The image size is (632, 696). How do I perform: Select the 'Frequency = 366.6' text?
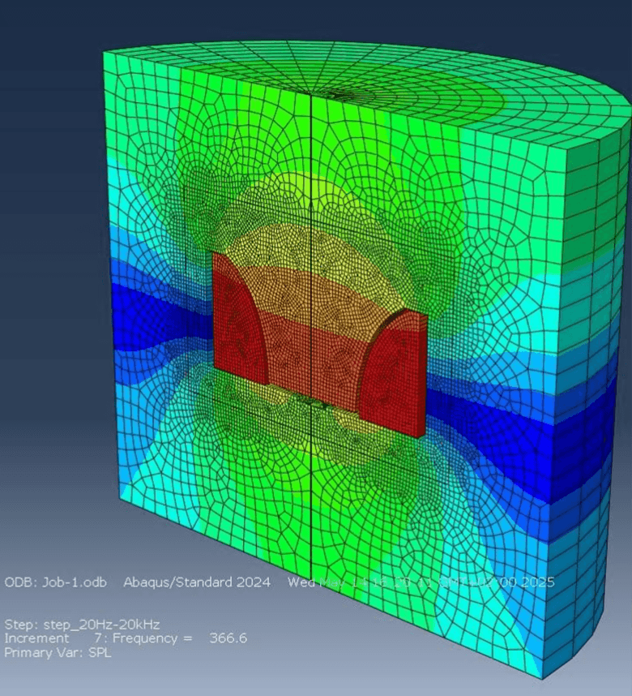tap(180, 638)
